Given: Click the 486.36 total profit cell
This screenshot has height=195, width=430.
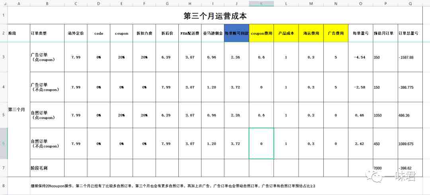Looking at the screenshot, I should coord(410,115).
